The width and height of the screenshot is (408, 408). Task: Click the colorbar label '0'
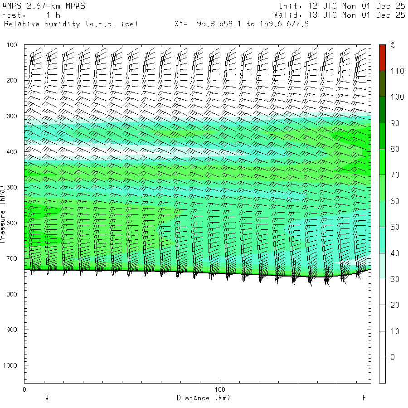(393, 357)
